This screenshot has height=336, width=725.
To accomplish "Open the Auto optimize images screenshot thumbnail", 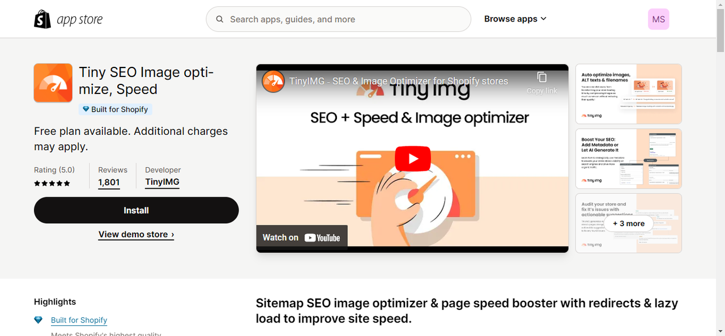I will point(629,94).
